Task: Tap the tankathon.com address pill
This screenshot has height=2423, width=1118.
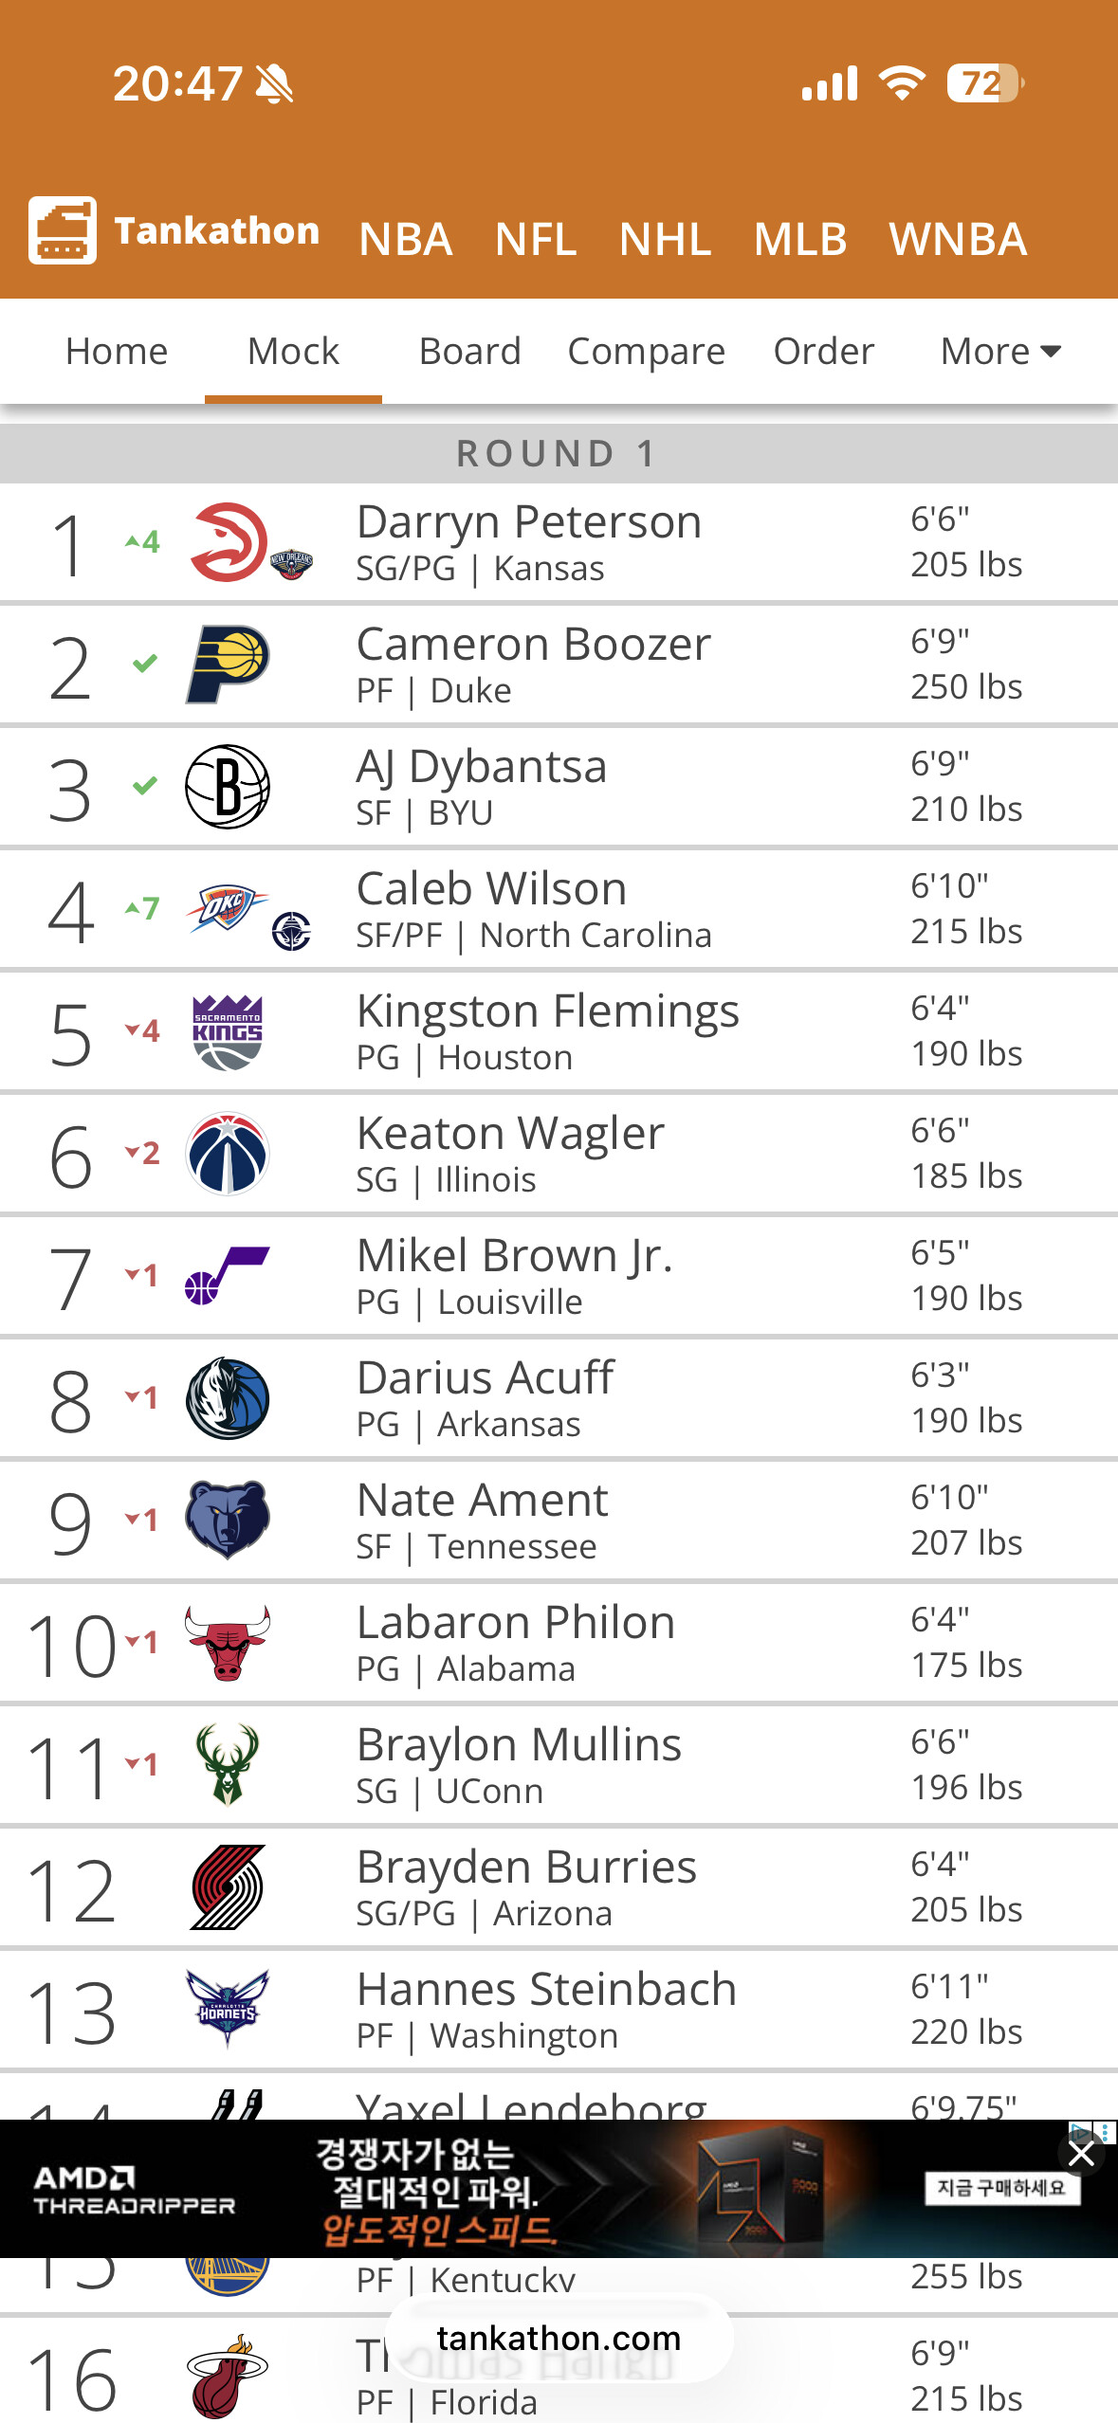Action: pos(559,2338)
